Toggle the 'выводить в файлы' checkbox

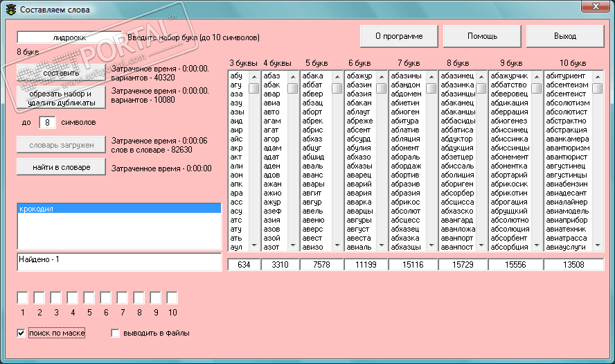116,333
